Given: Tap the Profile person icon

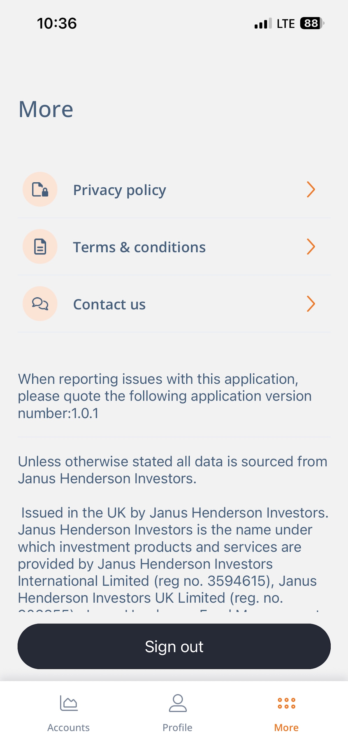Looking at the screenshot, I should click(178, 703).
